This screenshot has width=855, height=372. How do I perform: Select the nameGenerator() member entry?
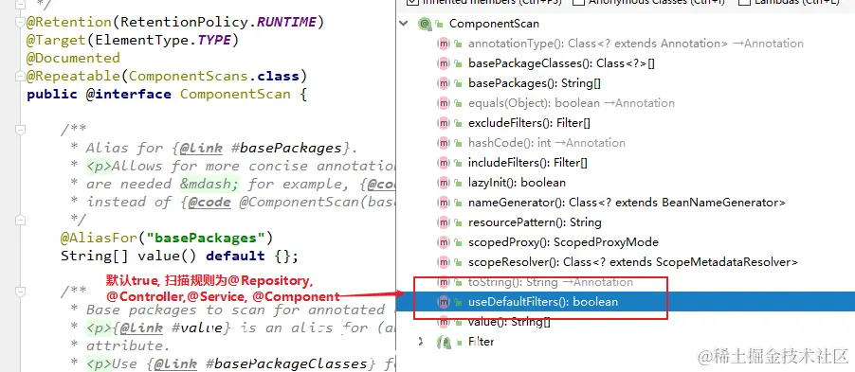[x=628, y=203]
